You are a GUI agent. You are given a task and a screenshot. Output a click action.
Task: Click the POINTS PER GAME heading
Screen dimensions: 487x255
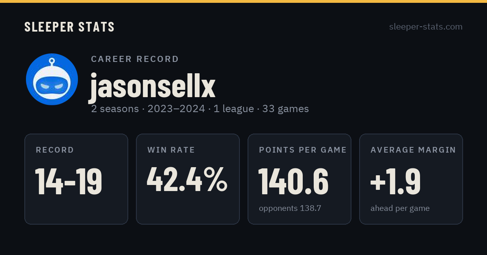(x=303, y=150)
